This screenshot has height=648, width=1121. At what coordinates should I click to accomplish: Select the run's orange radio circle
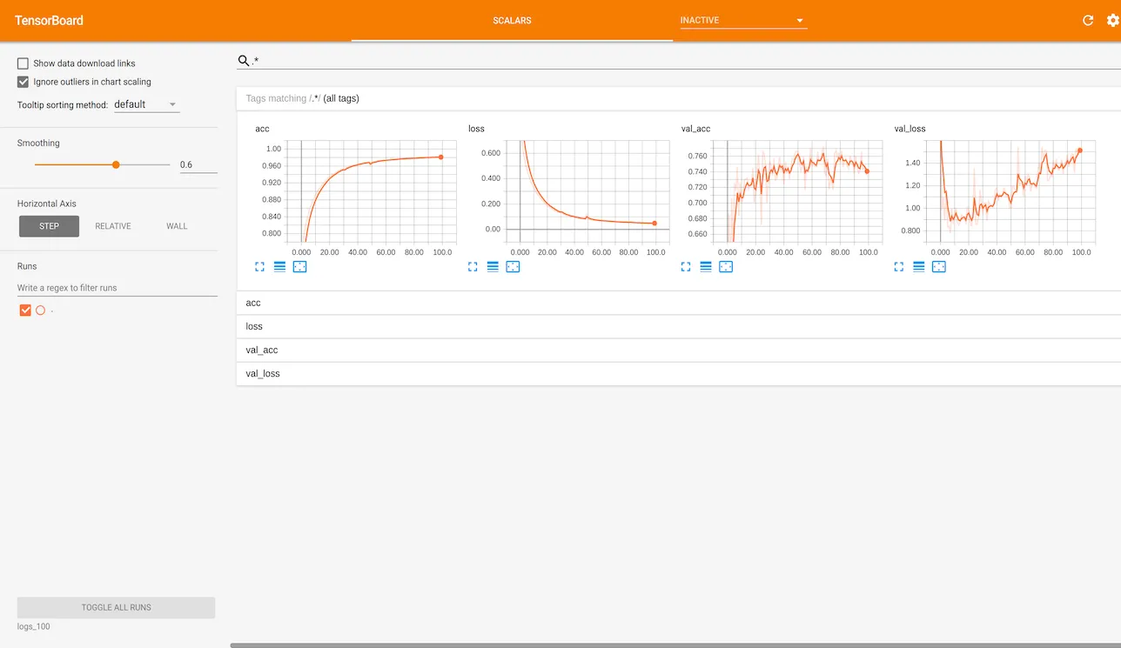[40, 311]
